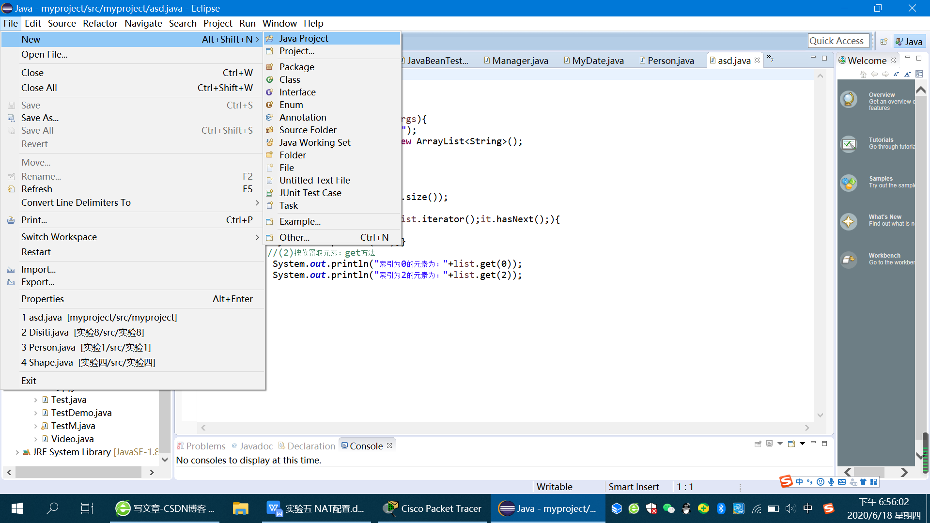Image resolution: width=930 pixels, height=523 pixels.
Task: Select JUnit Test Case from New submenu
Action: point(310,193)
